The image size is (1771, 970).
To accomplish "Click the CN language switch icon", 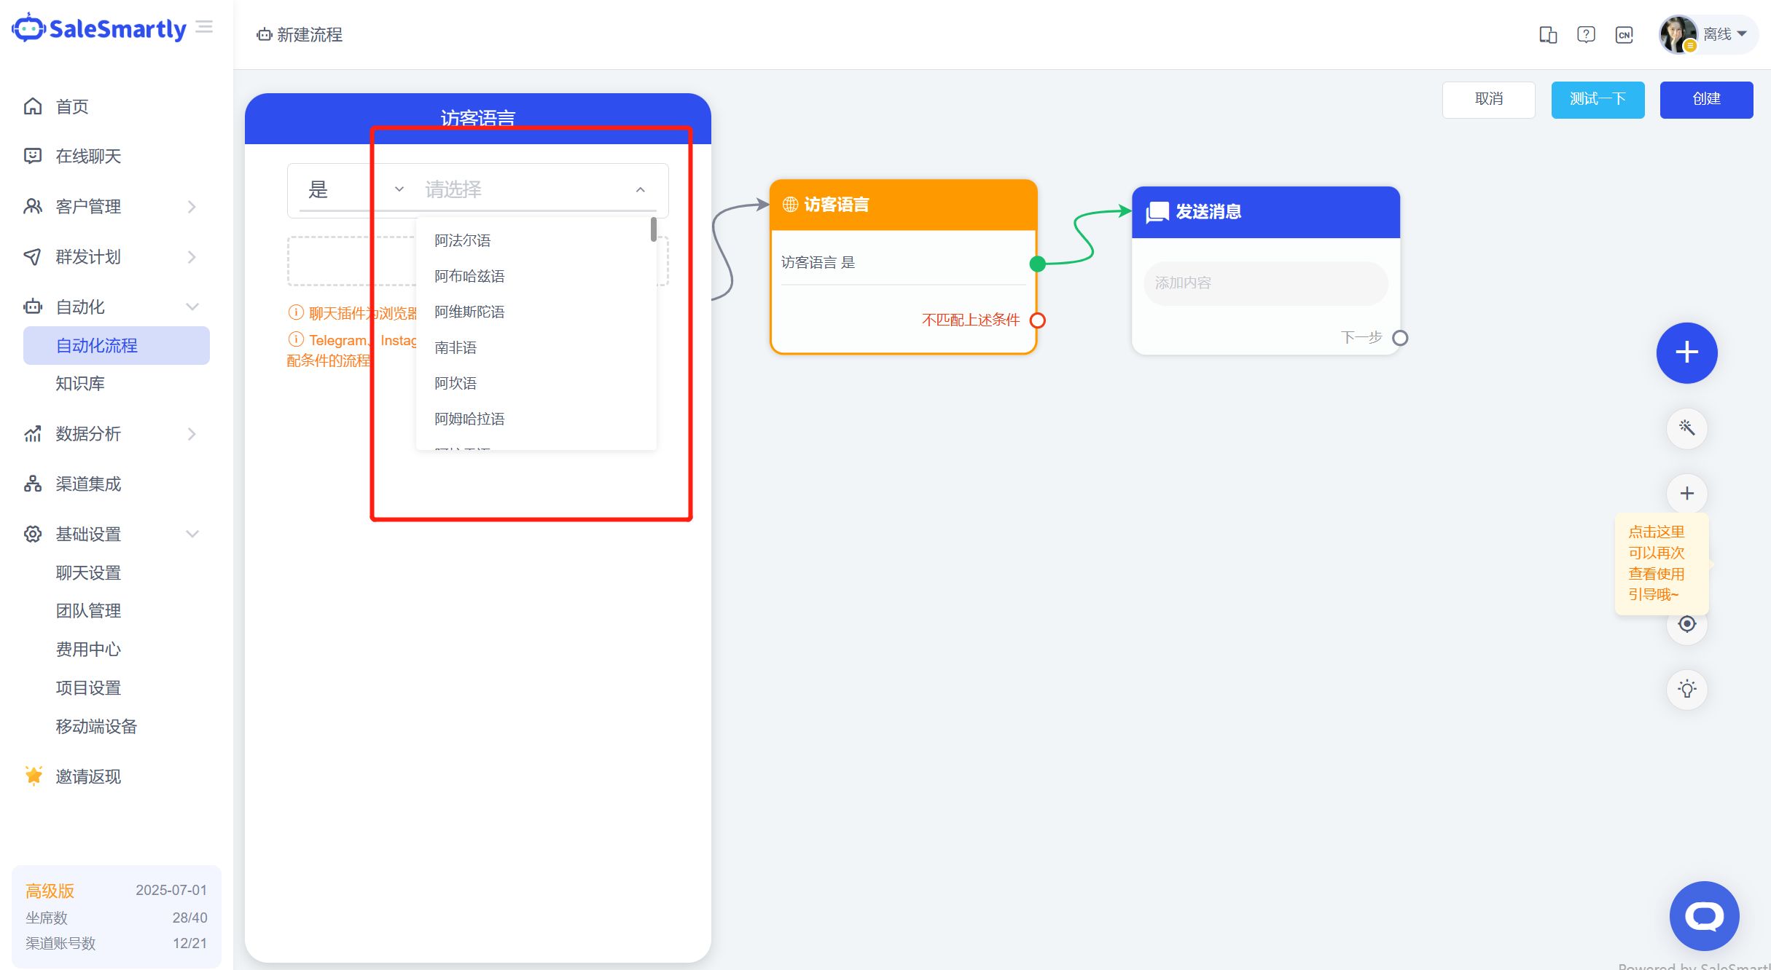I will click(x=1624, y=34).
